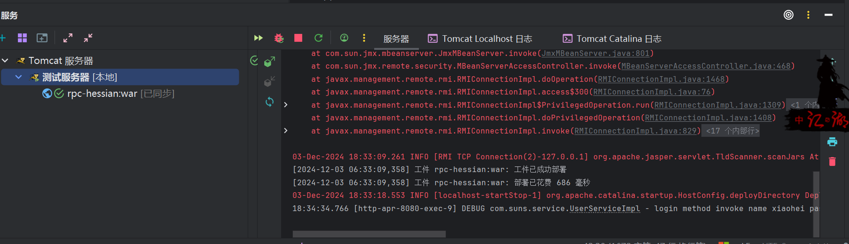Expand all services in the tree
Image resolution: width=849 pixels, height=244 pixels.
point(68,38)
